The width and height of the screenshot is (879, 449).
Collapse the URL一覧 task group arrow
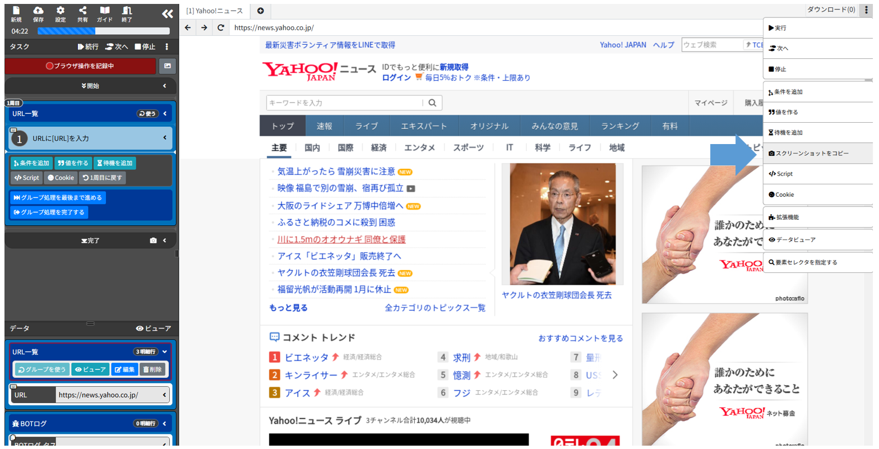165,114
